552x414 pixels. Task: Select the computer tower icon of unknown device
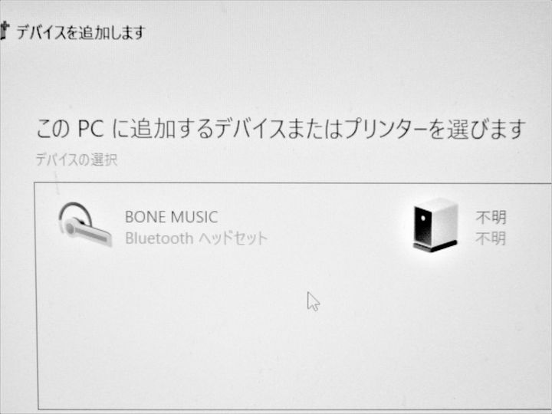pos(435,225)
